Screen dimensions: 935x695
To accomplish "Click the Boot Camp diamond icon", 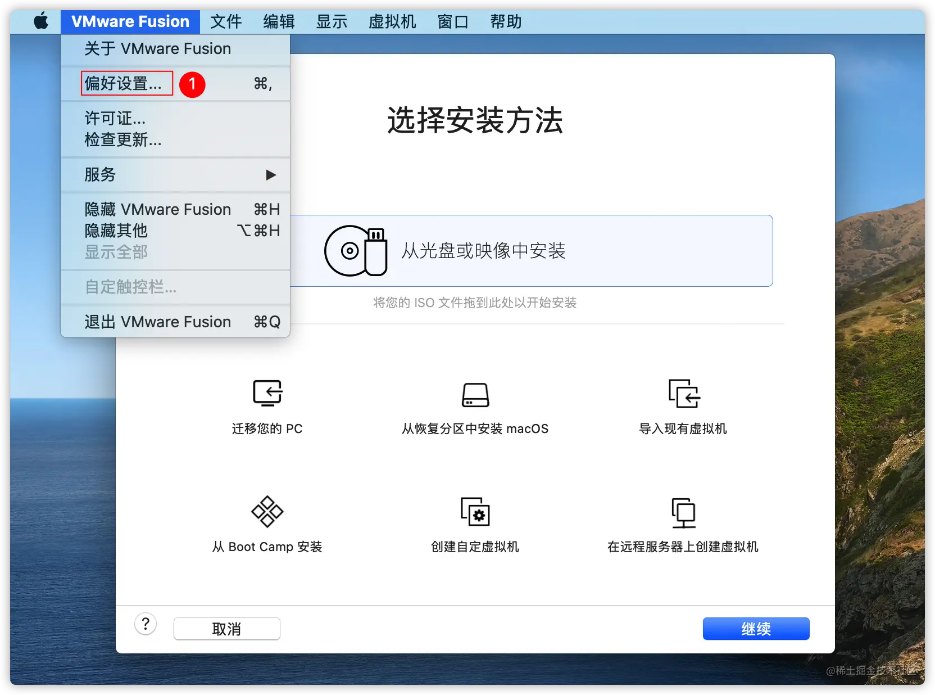I will coord(267,511).
